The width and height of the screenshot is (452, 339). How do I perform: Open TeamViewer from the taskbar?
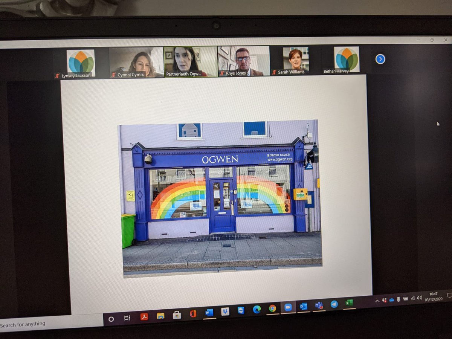(x=241, y=310)
